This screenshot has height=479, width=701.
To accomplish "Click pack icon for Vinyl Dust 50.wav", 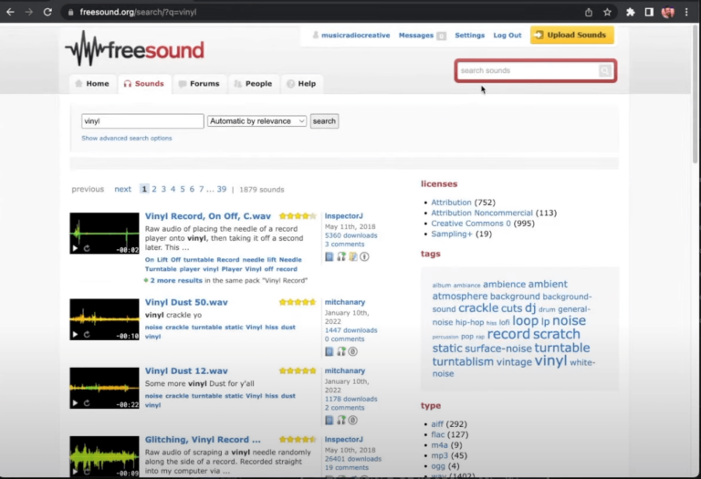I will [329, 351].
